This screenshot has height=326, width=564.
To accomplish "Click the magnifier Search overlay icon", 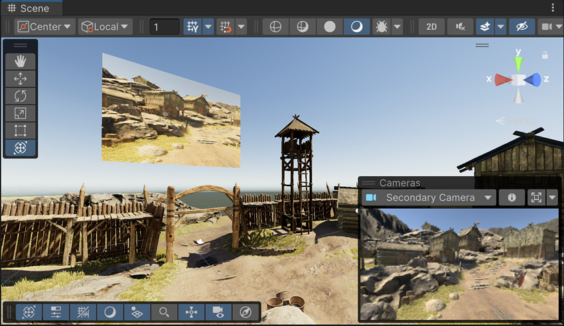I will click(x=163, y=311).
